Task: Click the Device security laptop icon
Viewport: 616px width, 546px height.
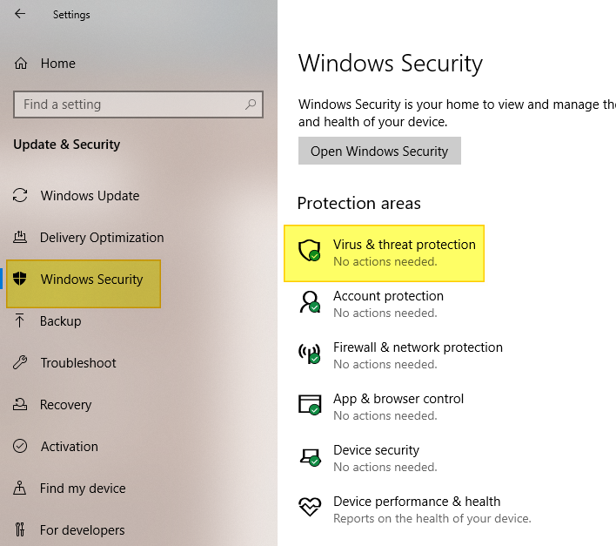Action: pos(310,457)
